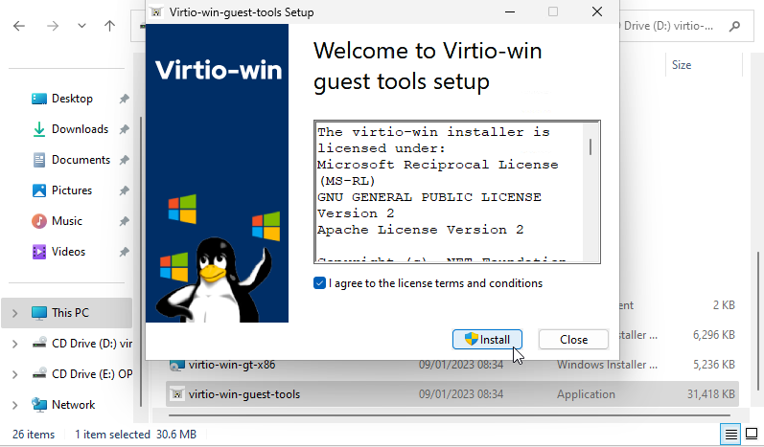Image resolution: width=764 pixels, height=447 pixels.
Task: Sort files by the Size column header
Action: (682, 65)
